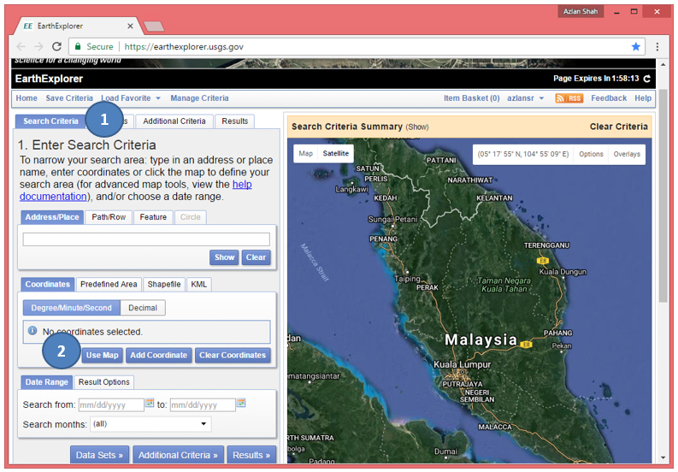Click the Search from date field
Screen dimensions: 678x472
(x=111, y=405)
